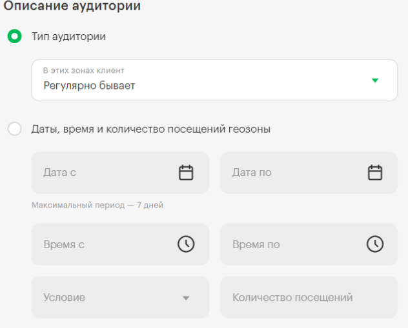
Task: Select the dates, time and visits radio button
Action: point(14,129)
